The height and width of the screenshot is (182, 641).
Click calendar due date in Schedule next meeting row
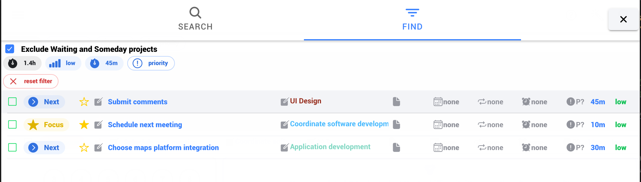point(446,125)
